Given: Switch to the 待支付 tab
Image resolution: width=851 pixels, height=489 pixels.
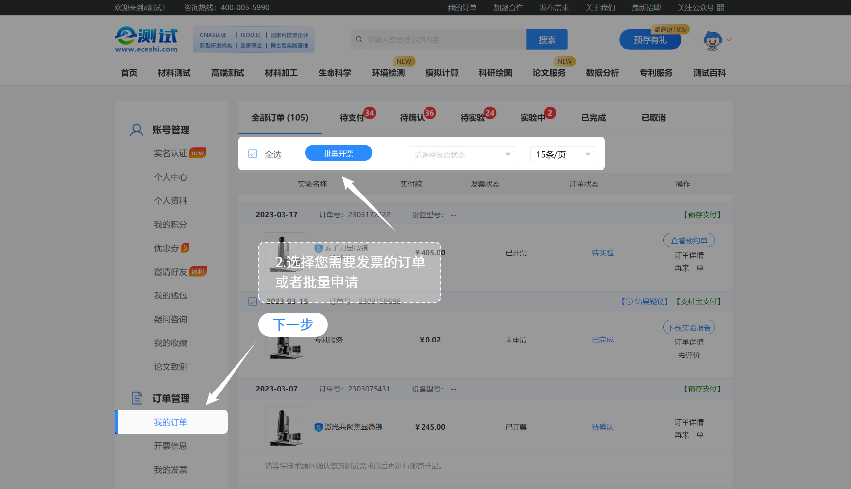Looking at the screenshot, I should tap(352, 118).
